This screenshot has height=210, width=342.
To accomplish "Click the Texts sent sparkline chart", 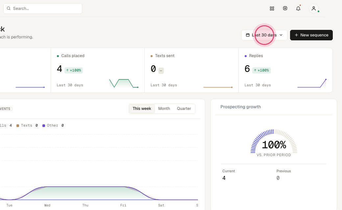I will [218, 87].
